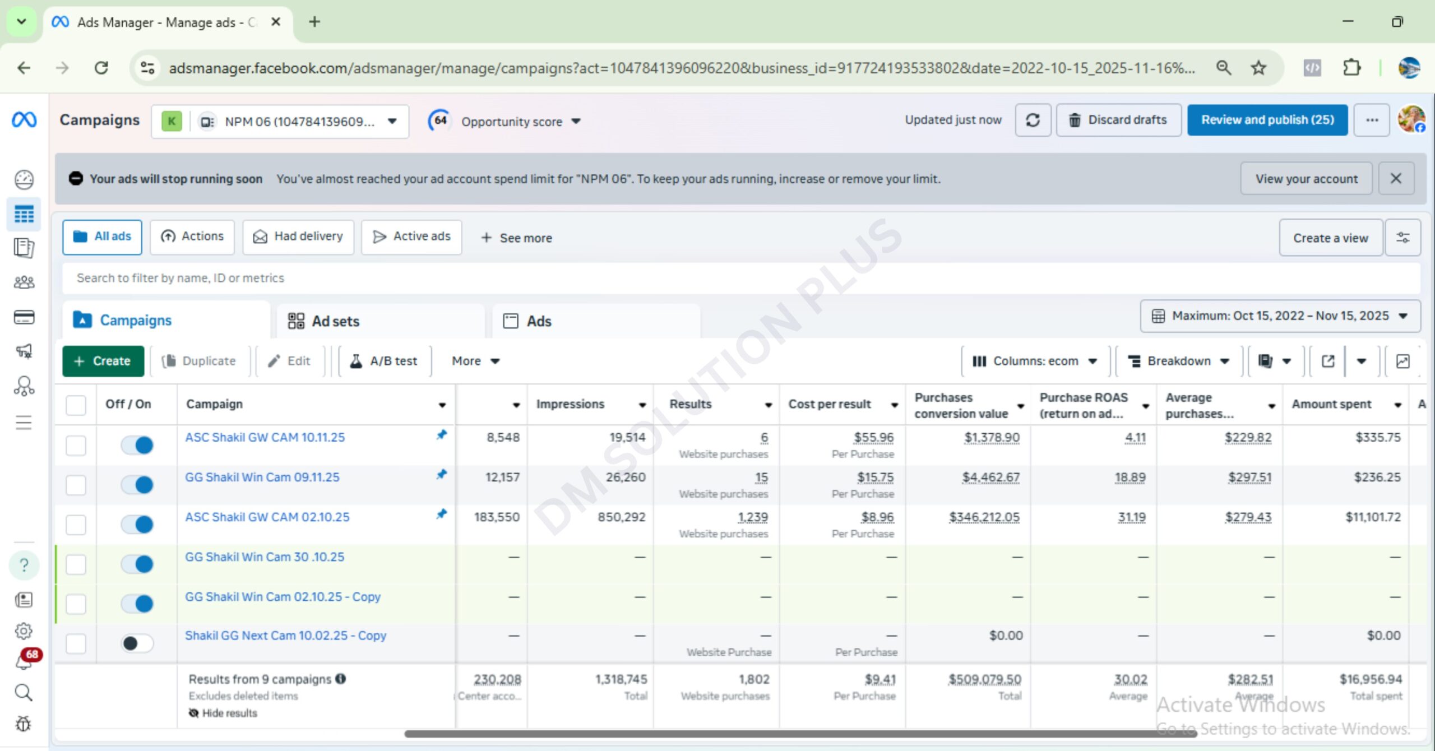This screenshot has width=1435, height=751.
Task: Click the horizontal table scrollbar
Action: 800,734
